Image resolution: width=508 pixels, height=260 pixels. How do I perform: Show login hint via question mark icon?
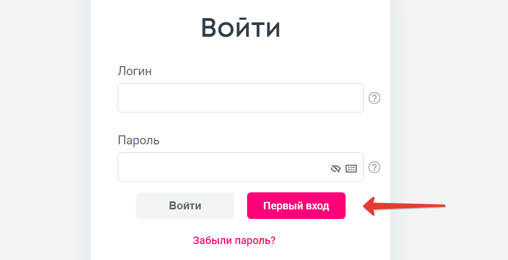tap(374, 98)
